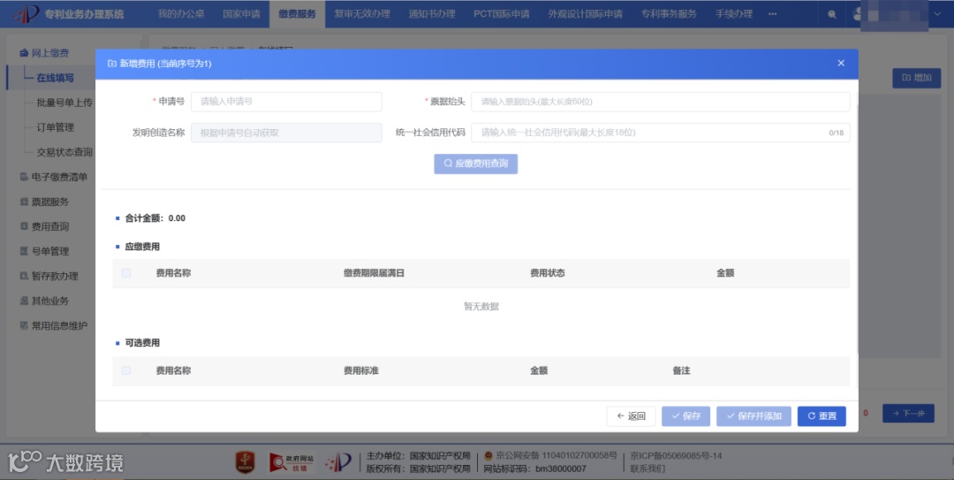954x480 pixels.
Task: Click the 增加 button behind the dialog
Action: [916, 78]
